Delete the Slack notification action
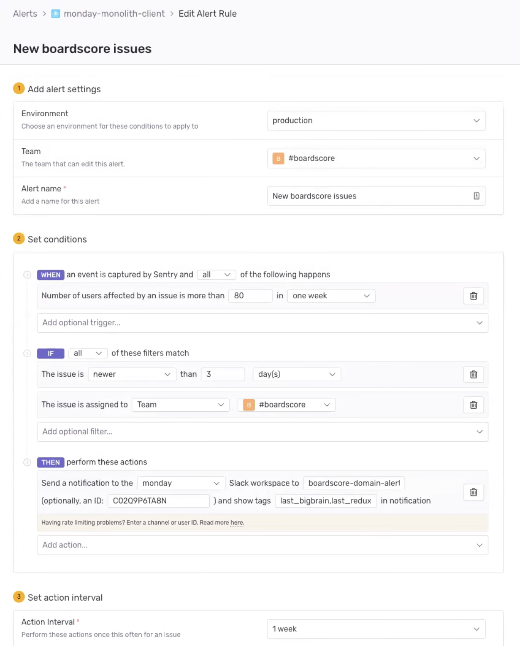Image resolution: width=520 pixels, height=646 pixels. coord(473,492)
